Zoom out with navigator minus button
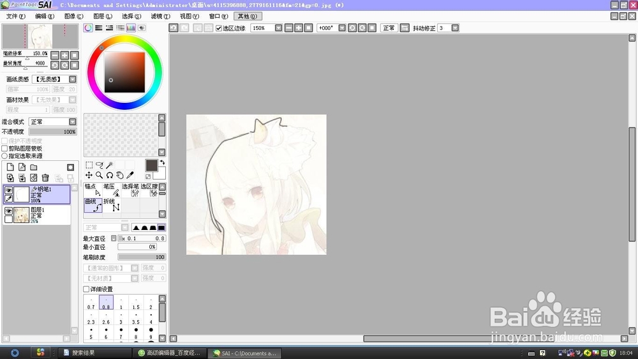 click(55, 55)
